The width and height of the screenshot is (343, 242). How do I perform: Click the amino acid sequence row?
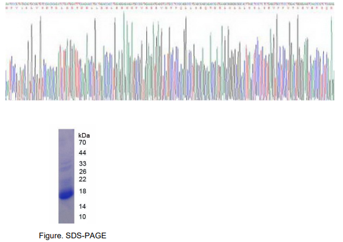pyautogui.click(x=170, y=8)
